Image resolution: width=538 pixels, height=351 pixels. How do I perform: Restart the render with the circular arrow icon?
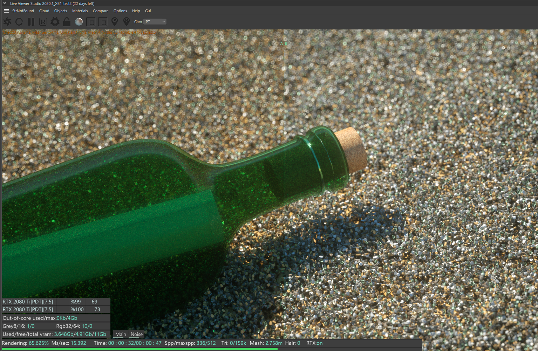19,22
